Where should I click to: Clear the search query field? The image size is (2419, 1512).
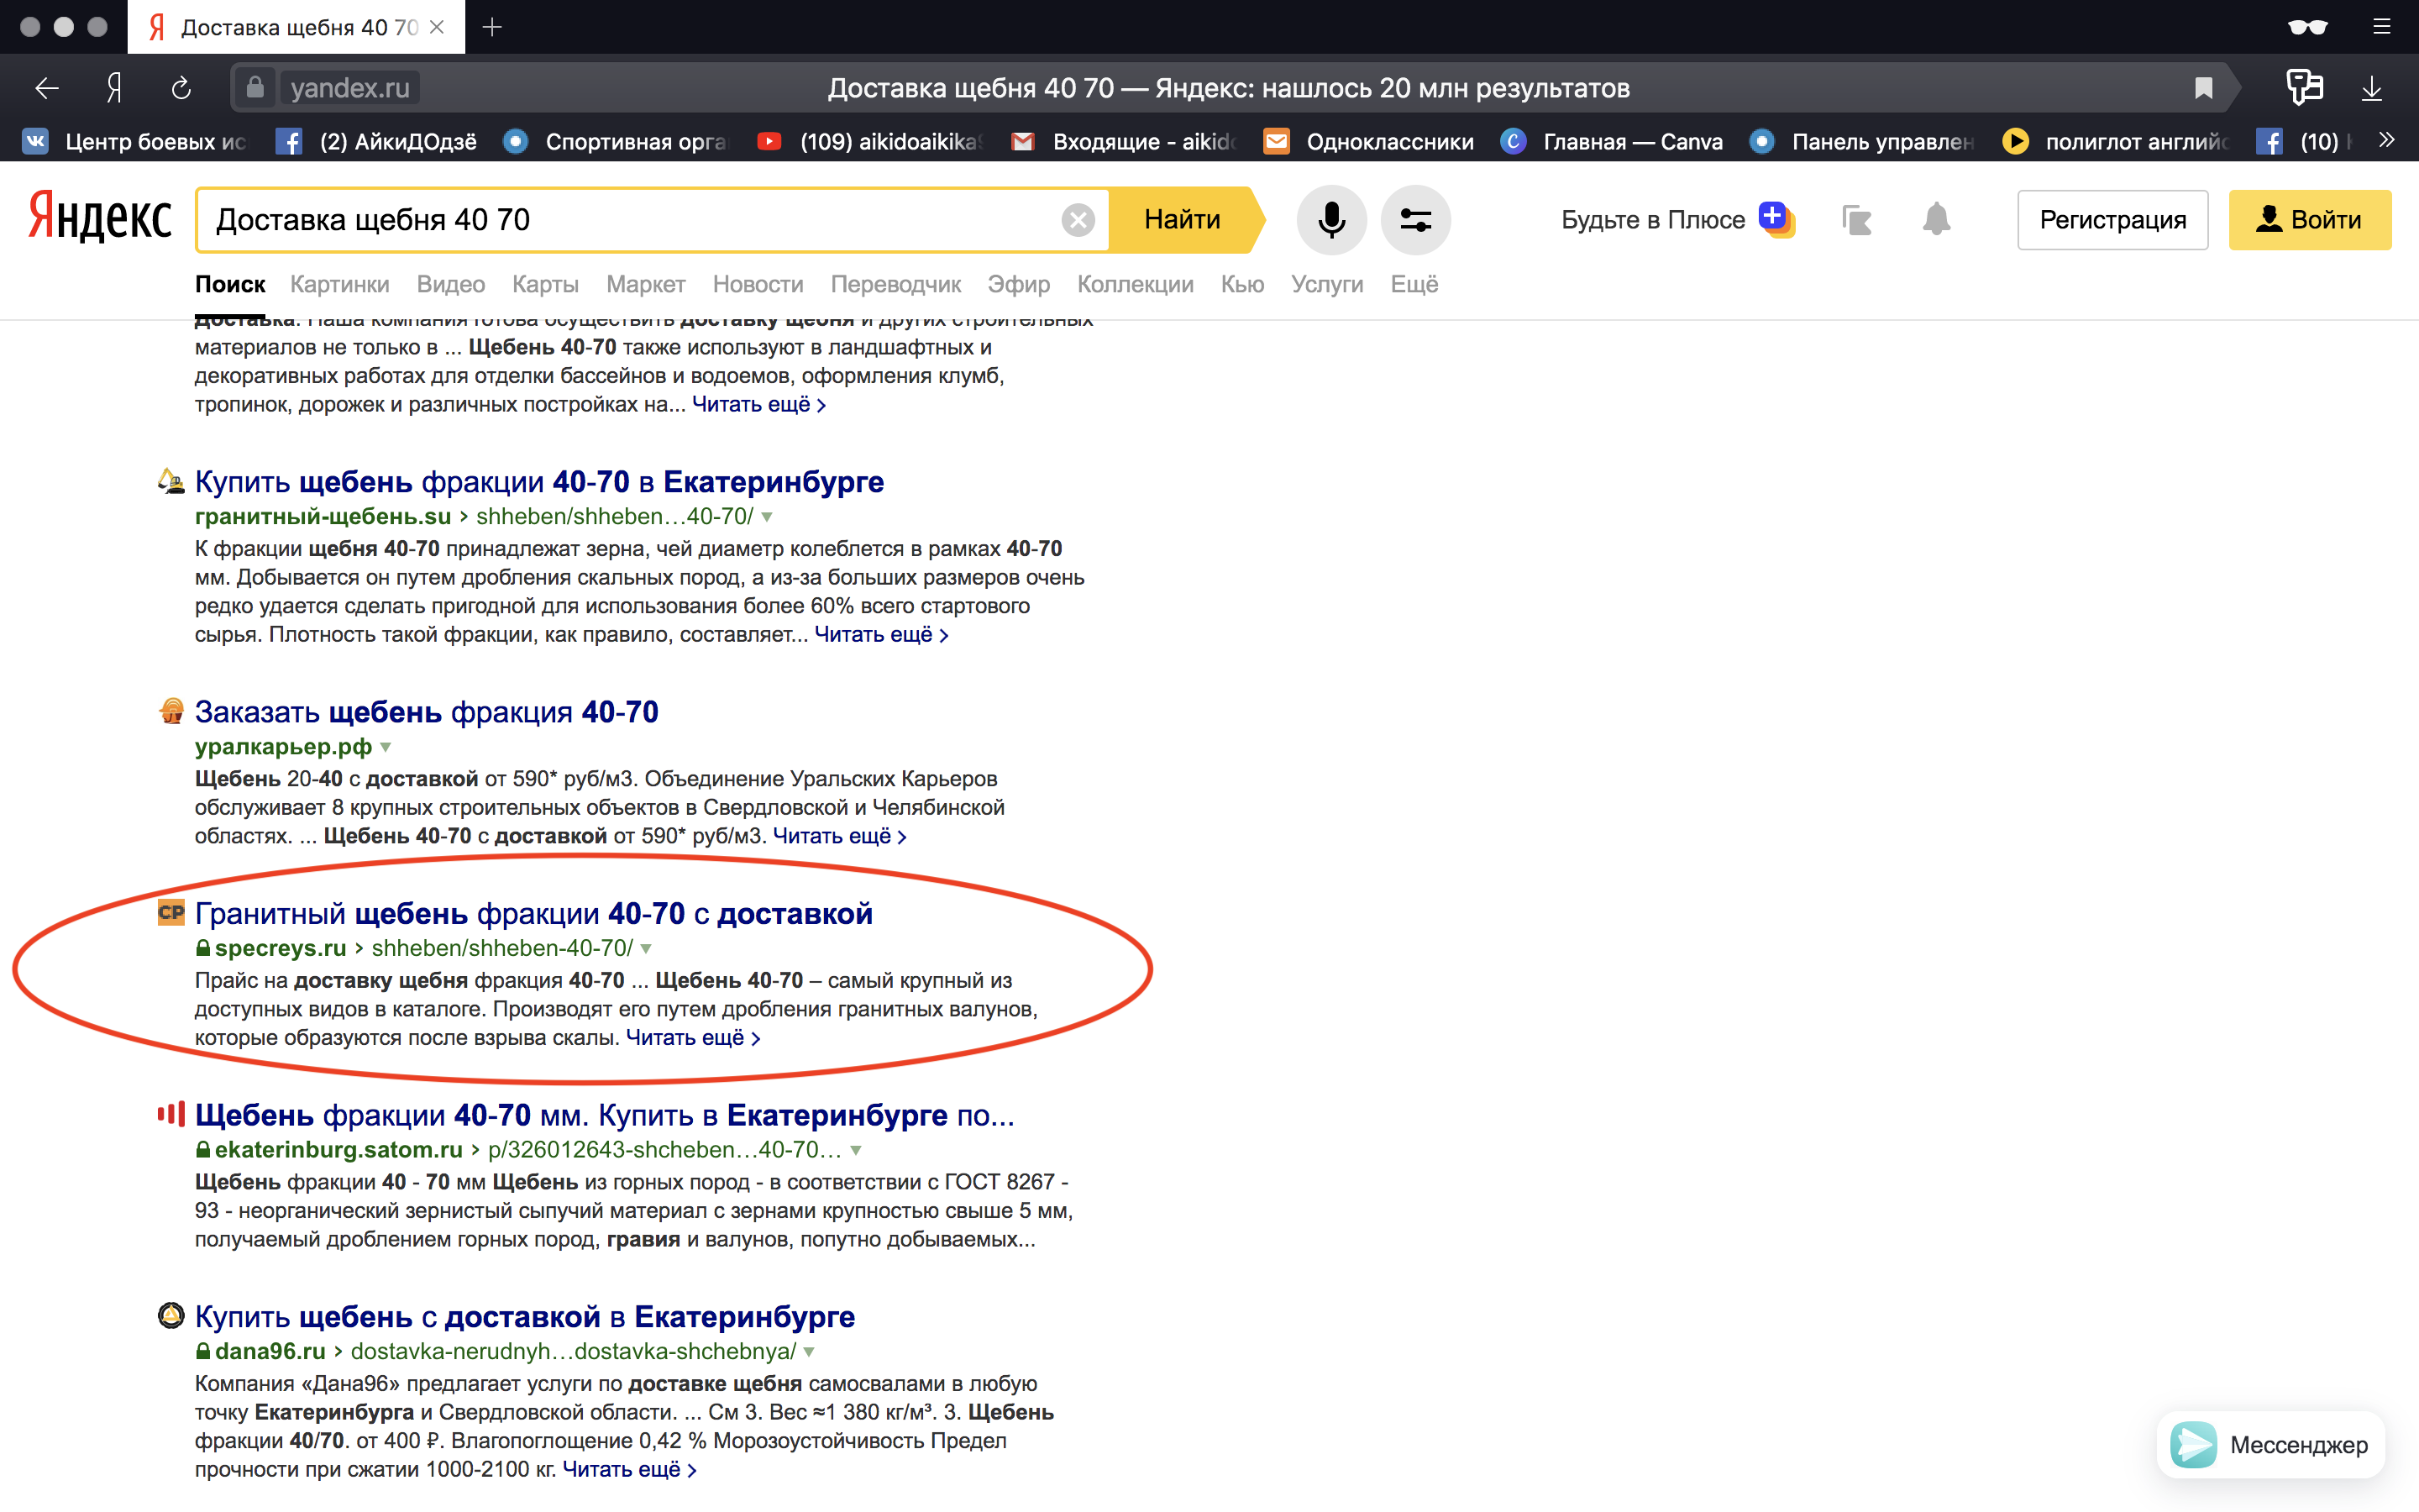1078,220
